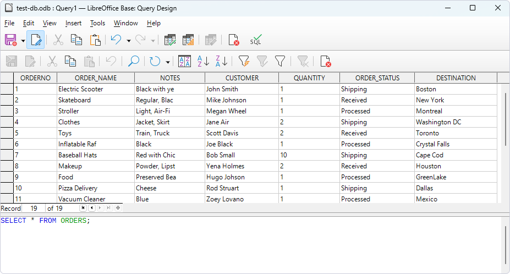
Task: Click the record number input field
Action: 34,209
